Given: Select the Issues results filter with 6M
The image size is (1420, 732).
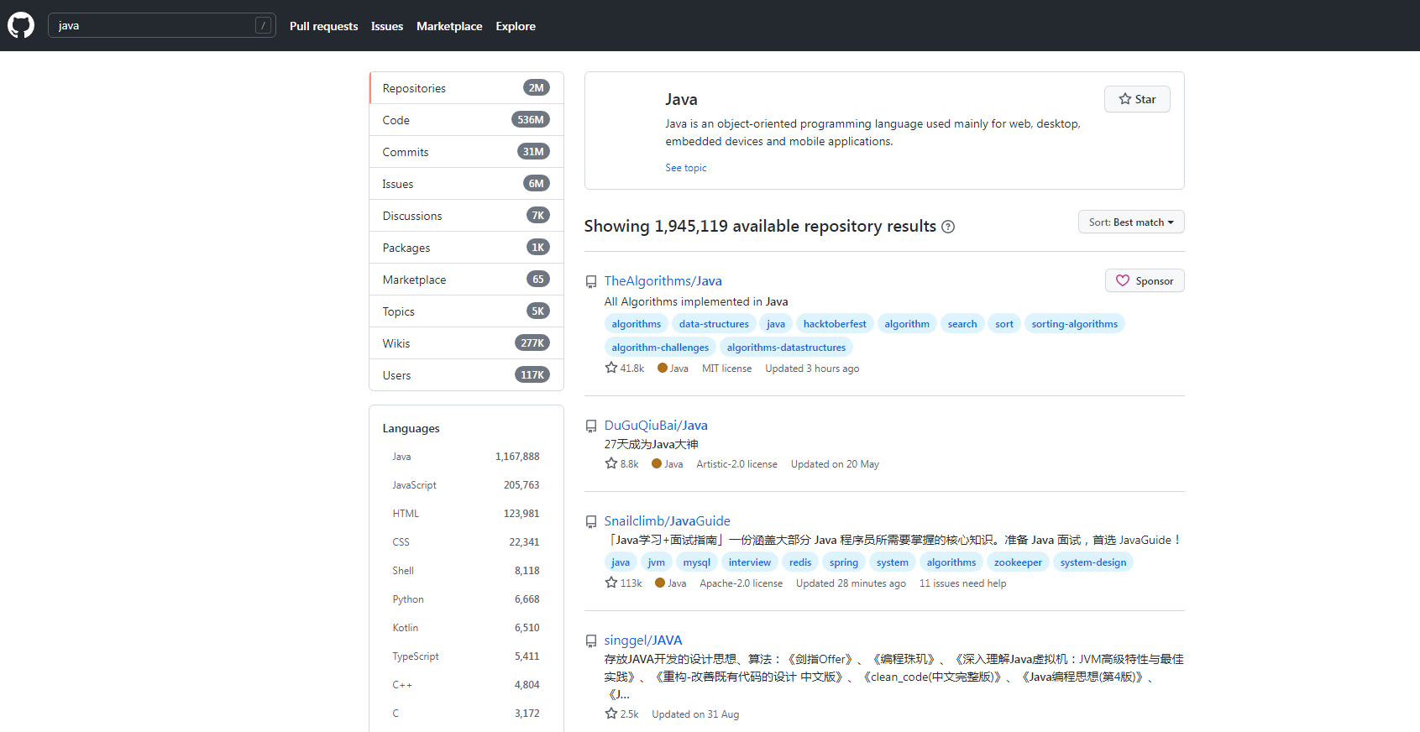Looking at the screenshot, I should (466, 184).
